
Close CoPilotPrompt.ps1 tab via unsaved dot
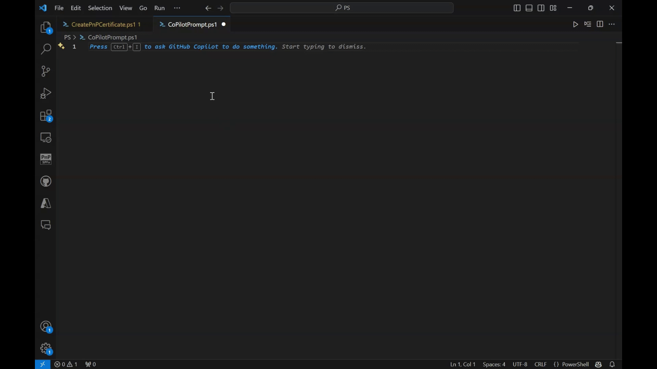pos(224,24)
